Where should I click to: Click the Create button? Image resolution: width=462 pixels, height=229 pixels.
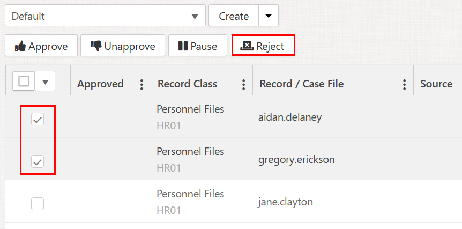(x=234, y=16)
